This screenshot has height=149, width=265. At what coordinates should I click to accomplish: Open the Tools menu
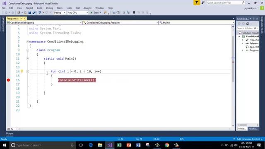(69, 8)
